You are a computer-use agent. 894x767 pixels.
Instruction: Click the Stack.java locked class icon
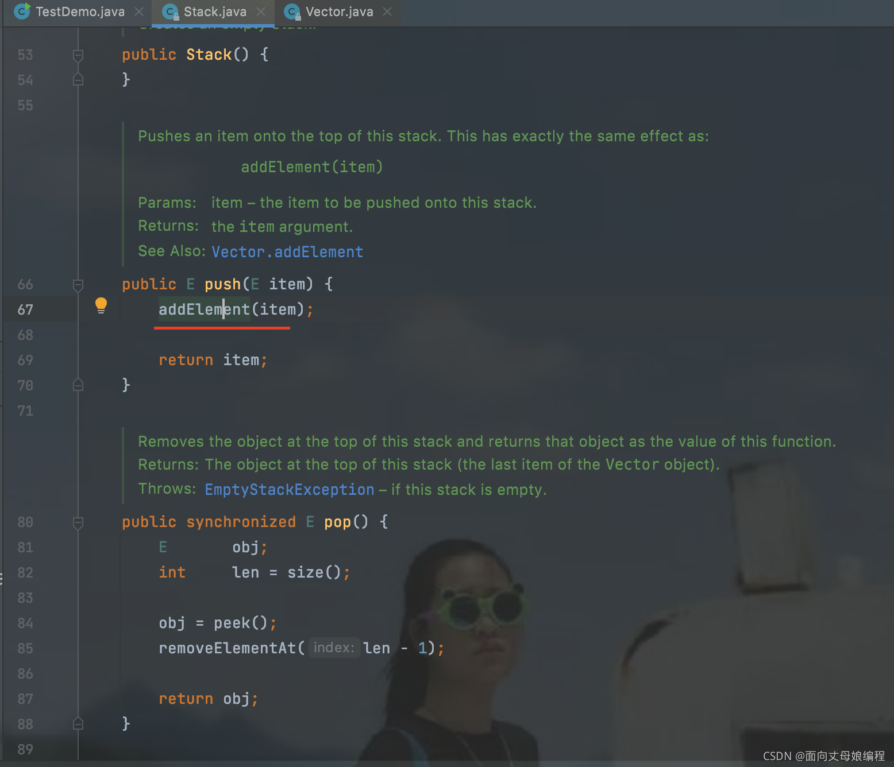[x=171, y=11]
